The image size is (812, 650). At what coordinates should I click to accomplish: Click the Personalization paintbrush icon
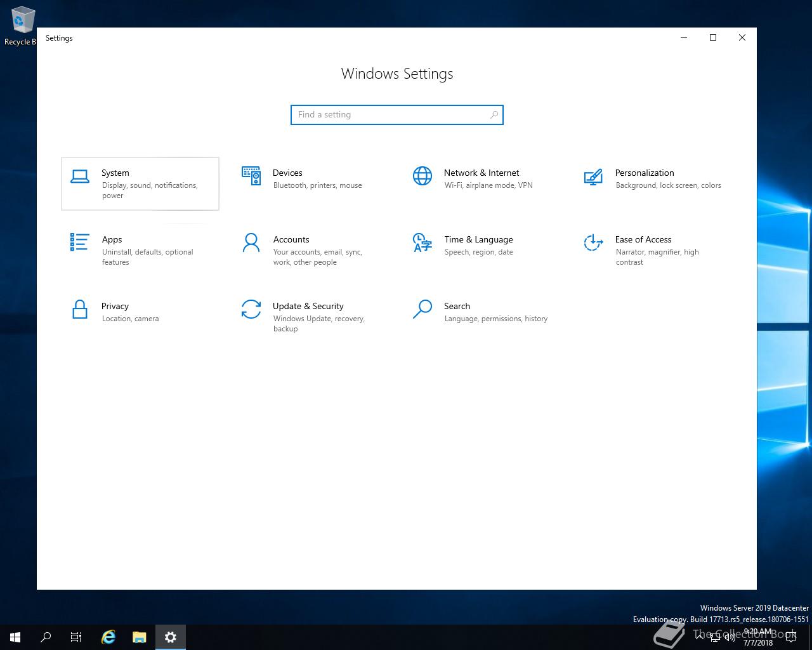pos(593,176)
